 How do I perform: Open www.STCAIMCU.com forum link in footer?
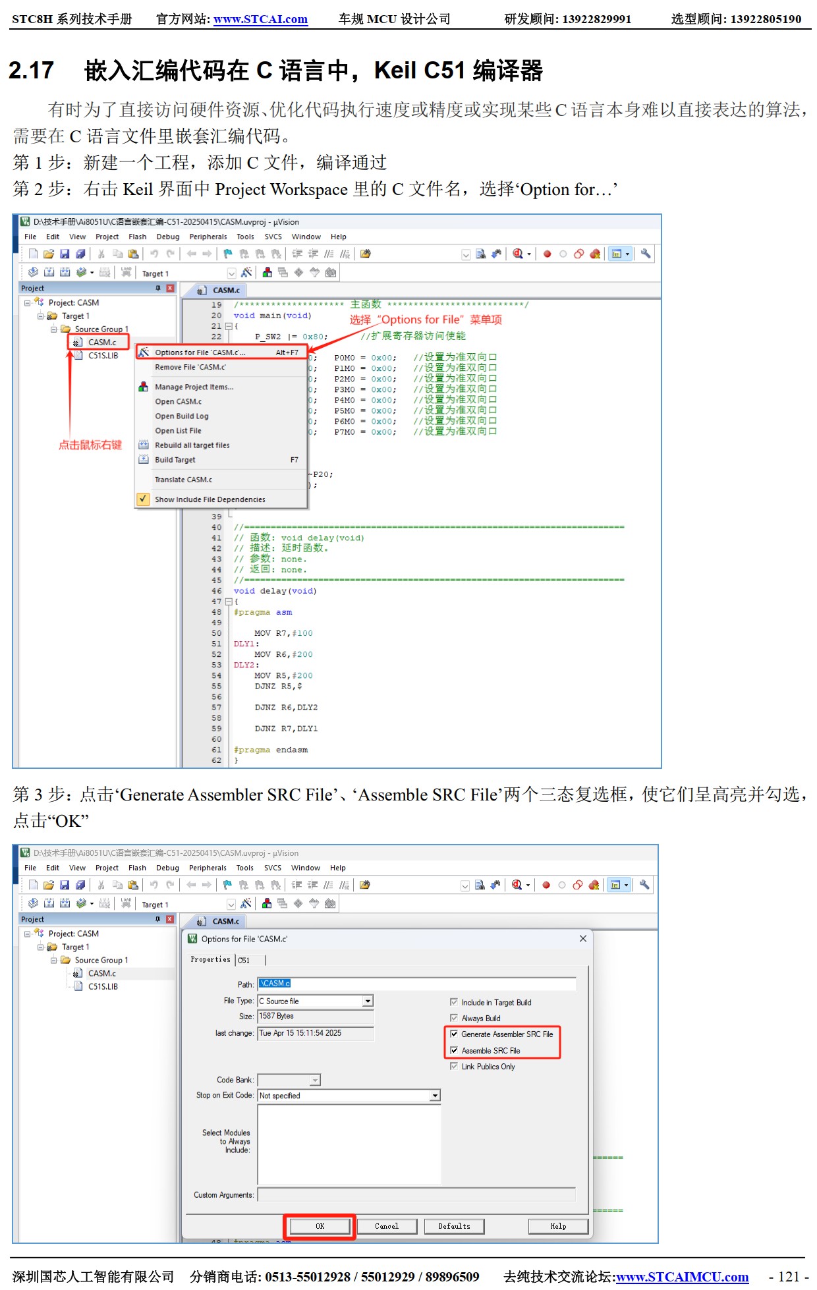pos(682,1277)
